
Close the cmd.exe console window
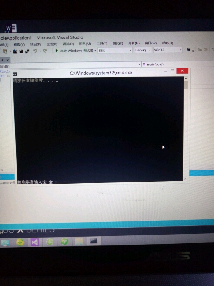tap(182, 71)
